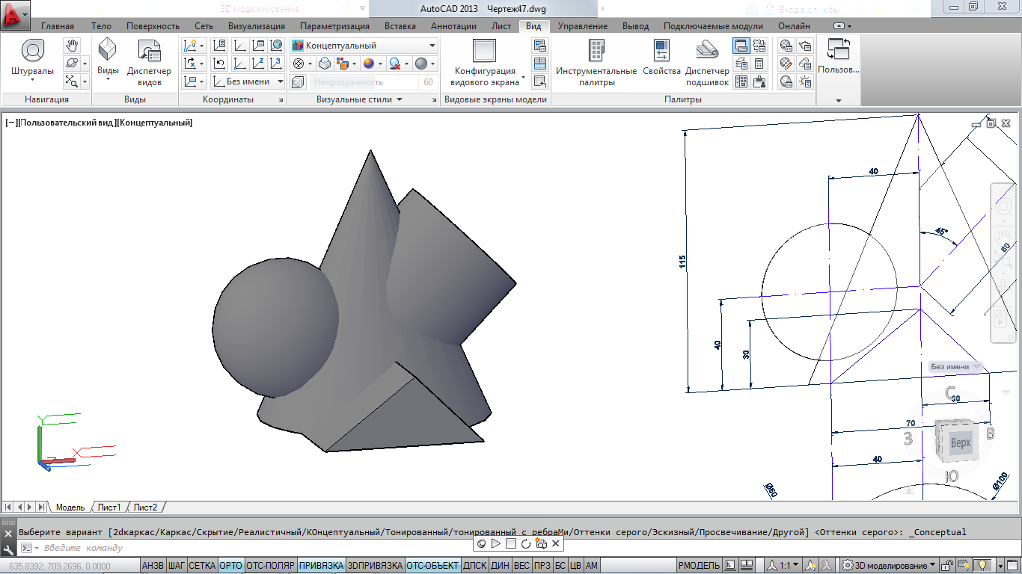Screen dimensions: 1022x574
Task: Open Диспетчер видов view manager
Action: [149, 51]
